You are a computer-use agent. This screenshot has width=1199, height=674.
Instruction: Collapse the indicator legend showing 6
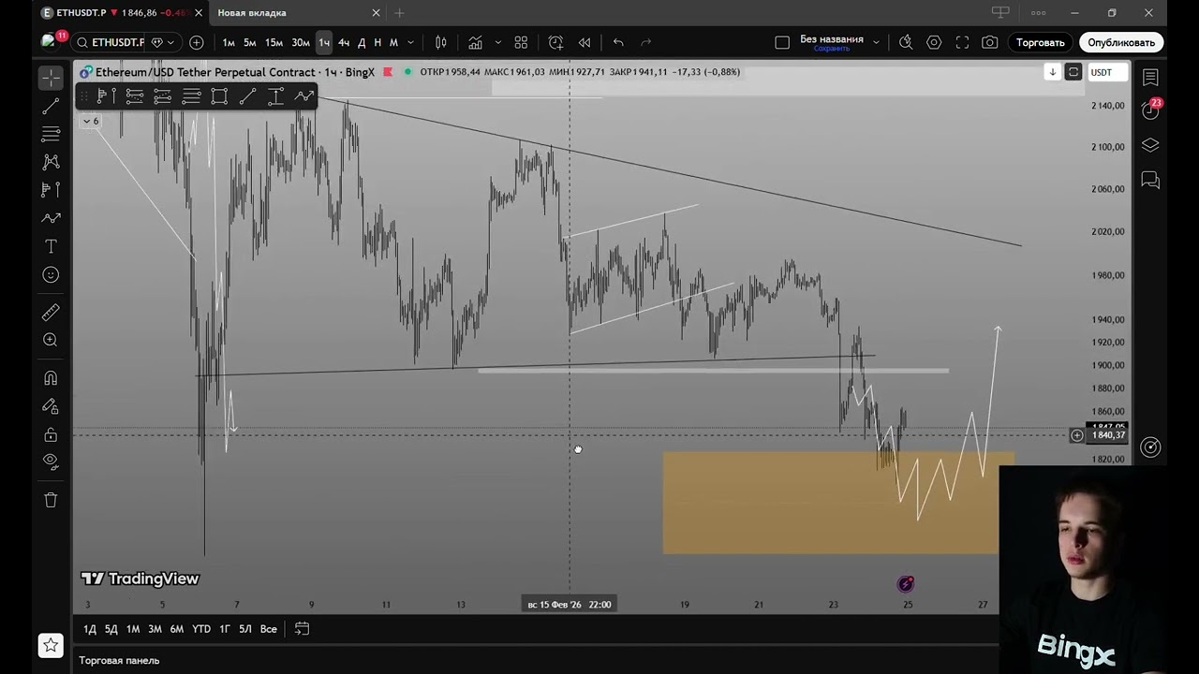(91, 121)
